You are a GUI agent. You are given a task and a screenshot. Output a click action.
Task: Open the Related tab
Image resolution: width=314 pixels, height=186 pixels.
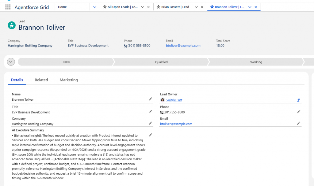pyautogui.click(x=41, y=80)
